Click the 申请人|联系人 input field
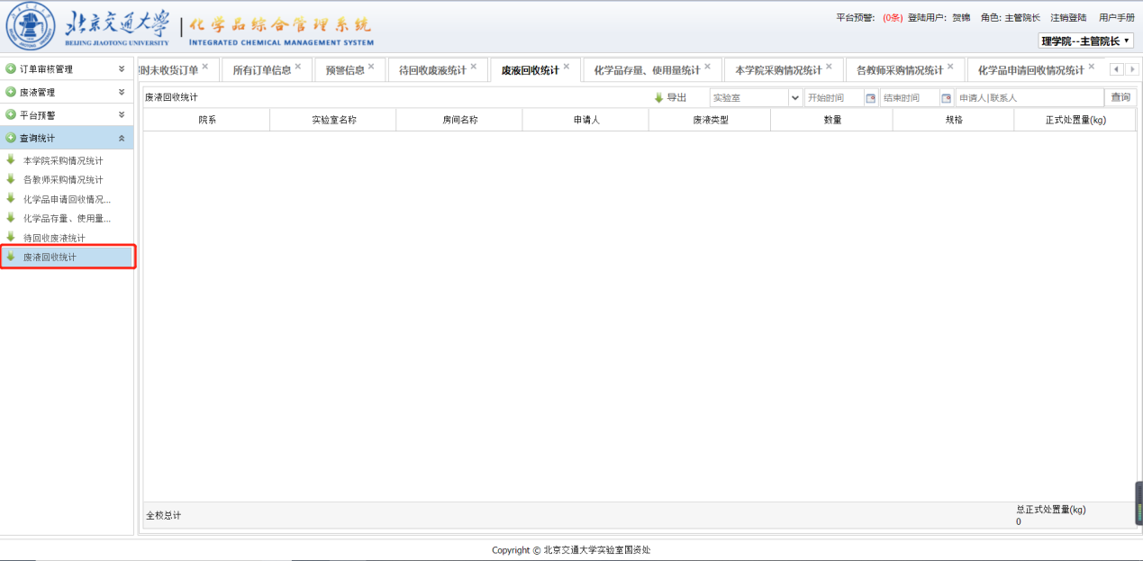Image resolution: width=1143 pixels, height=561 pixels. click(1029, 98)
